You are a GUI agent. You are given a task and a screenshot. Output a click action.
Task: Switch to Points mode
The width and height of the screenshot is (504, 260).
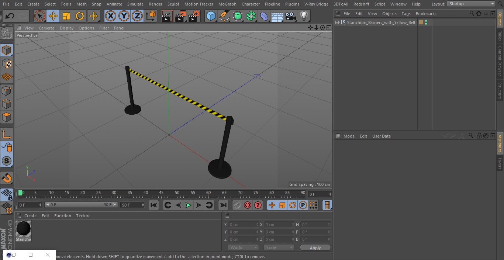(x=7, y=90)
